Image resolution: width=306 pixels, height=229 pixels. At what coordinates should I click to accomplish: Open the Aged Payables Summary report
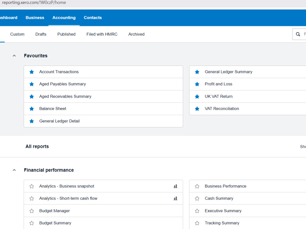click(62, 84)
